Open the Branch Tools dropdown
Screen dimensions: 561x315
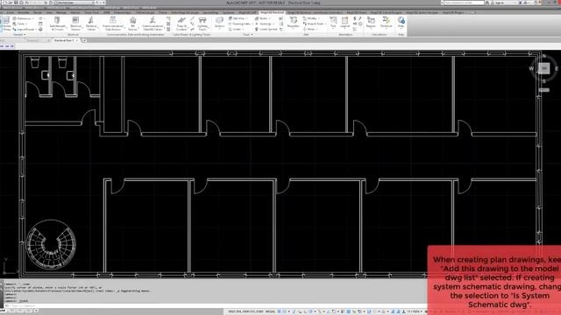point(315,24)
